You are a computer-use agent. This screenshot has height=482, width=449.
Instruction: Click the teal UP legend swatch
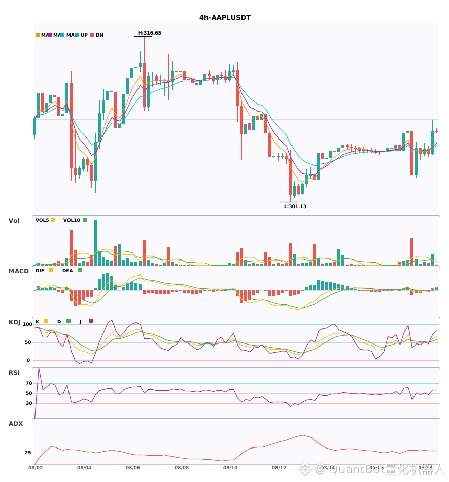pos(77,35)
